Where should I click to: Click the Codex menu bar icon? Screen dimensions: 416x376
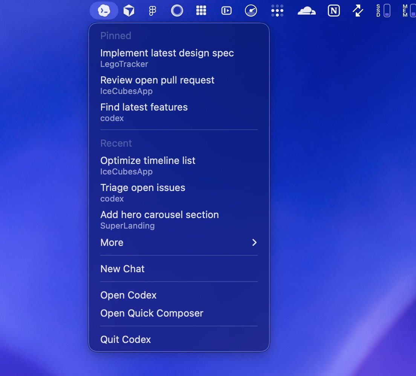pos(104,11)
